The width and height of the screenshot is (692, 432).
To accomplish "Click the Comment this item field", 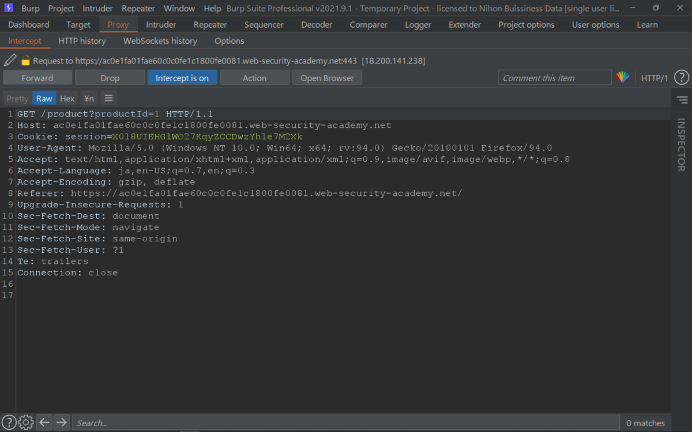I will pos(555,78).
